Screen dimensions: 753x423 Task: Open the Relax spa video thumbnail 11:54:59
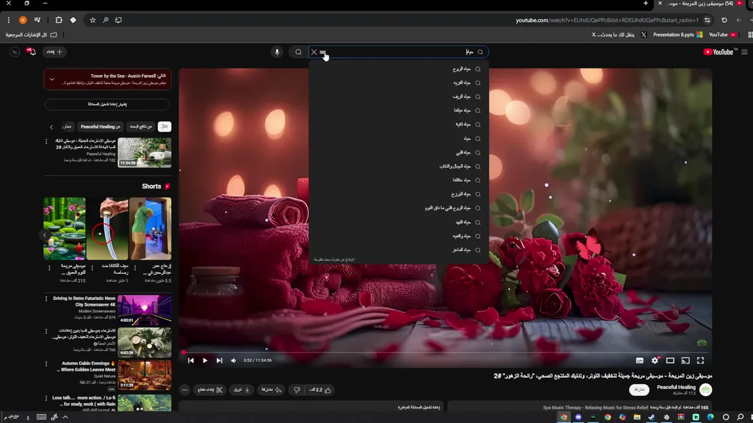click(x=145, y=152)
